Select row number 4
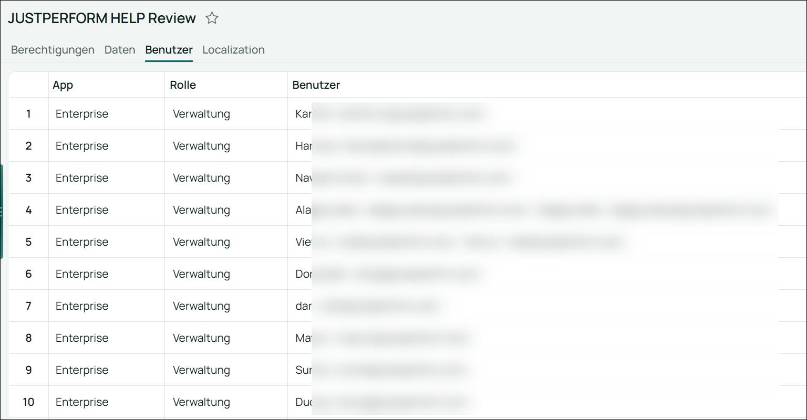The height and width of the screenshot is (420, 807). (28, 209)
